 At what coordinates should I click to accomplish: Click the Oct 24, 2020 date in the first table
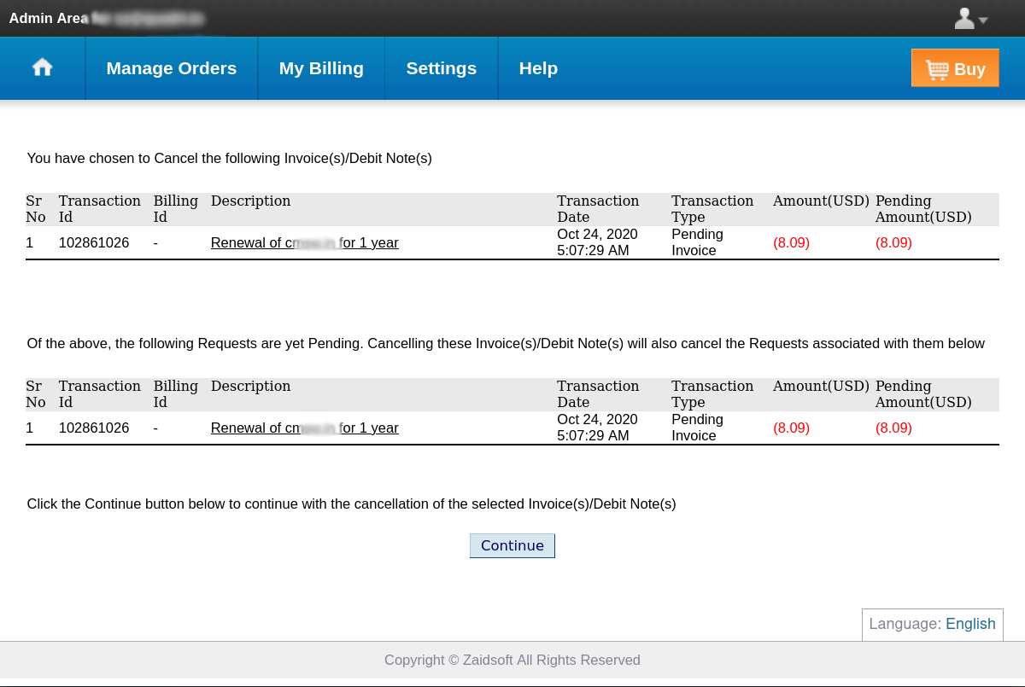[597, 235]
